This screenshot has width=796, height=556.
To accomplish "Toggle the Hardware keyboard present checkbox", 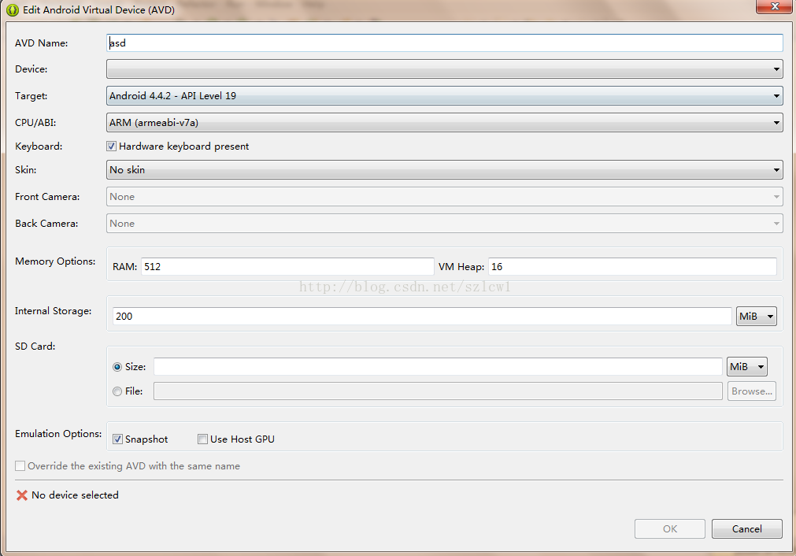I will coord(111,146).
